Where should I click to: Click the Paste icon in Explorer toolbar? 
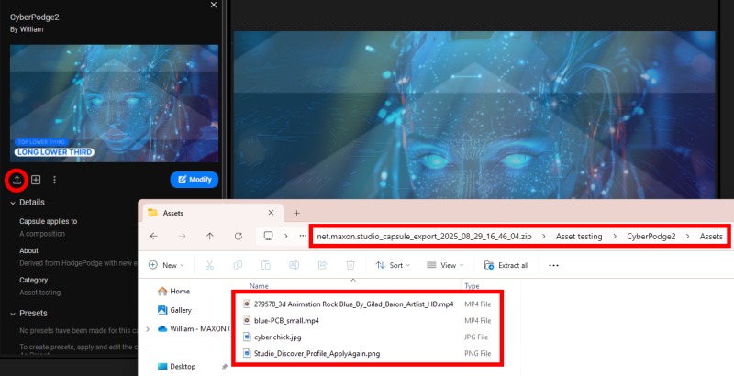pyautogui.click(x=266, y=265)
